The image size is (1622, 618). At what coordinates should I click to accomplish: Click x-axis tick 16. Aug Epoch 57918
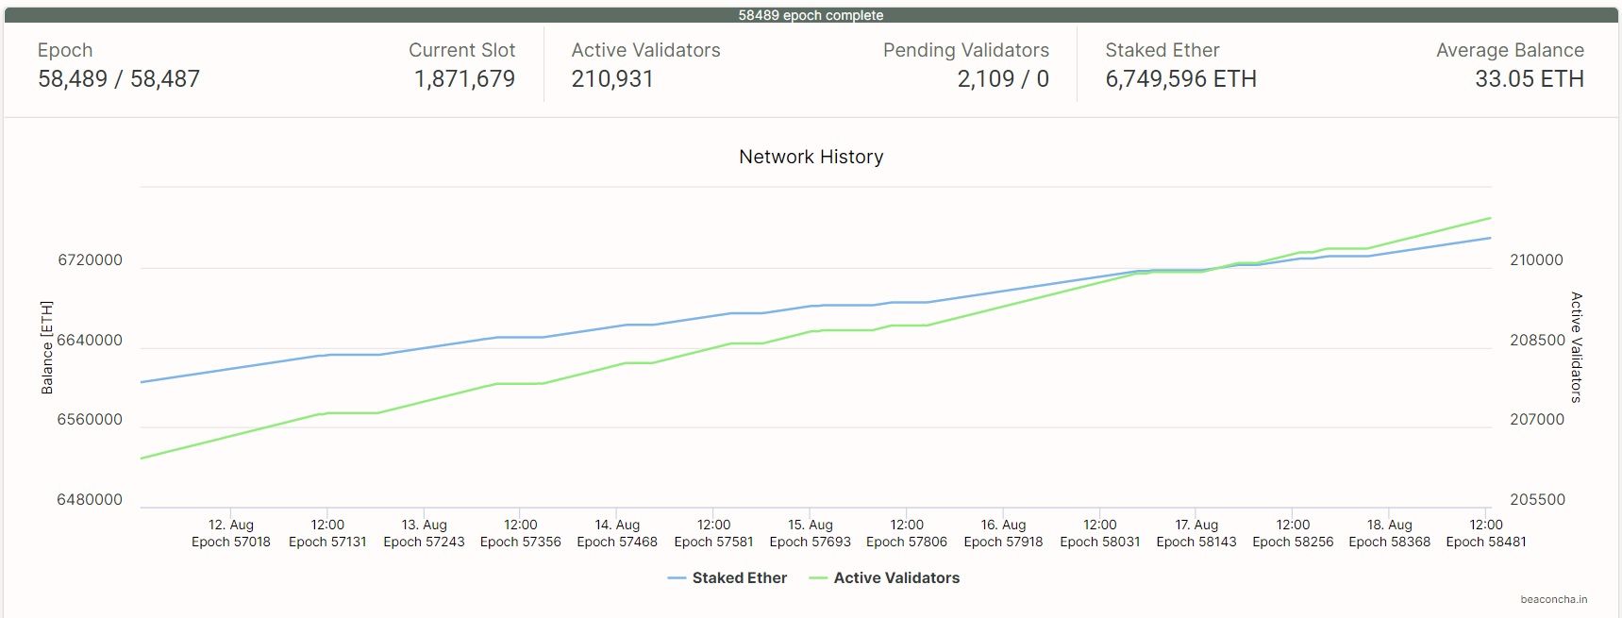(x=1003, y=533)
